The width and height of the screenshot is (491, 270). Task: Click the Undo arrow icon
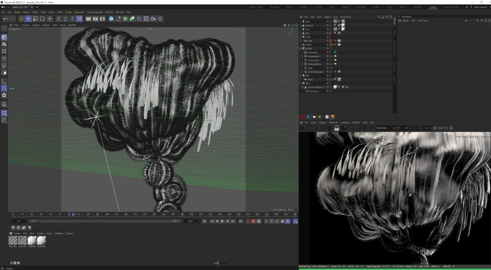(5, 19)
